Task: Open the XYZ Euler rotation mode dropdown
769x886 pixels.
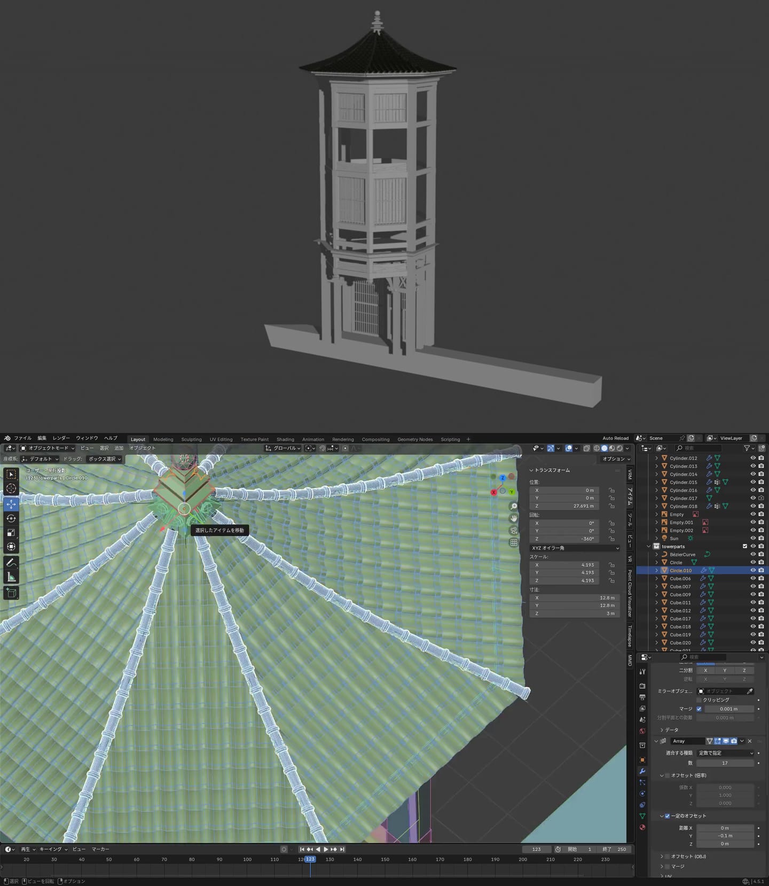Action: 575,548
